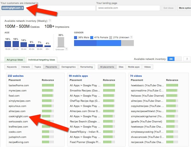Viewport: 191px width, 147px height.
Task: Filter placements by Sites
Action: tap(121, 67)
